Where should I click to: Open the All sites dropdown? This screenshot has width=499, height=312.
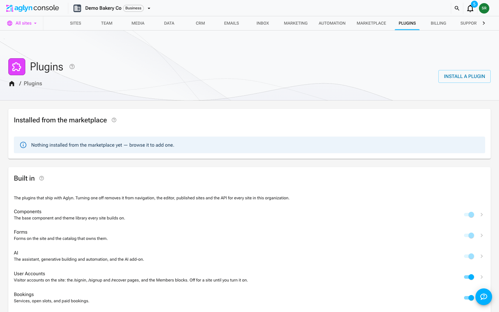click(22, 23)
